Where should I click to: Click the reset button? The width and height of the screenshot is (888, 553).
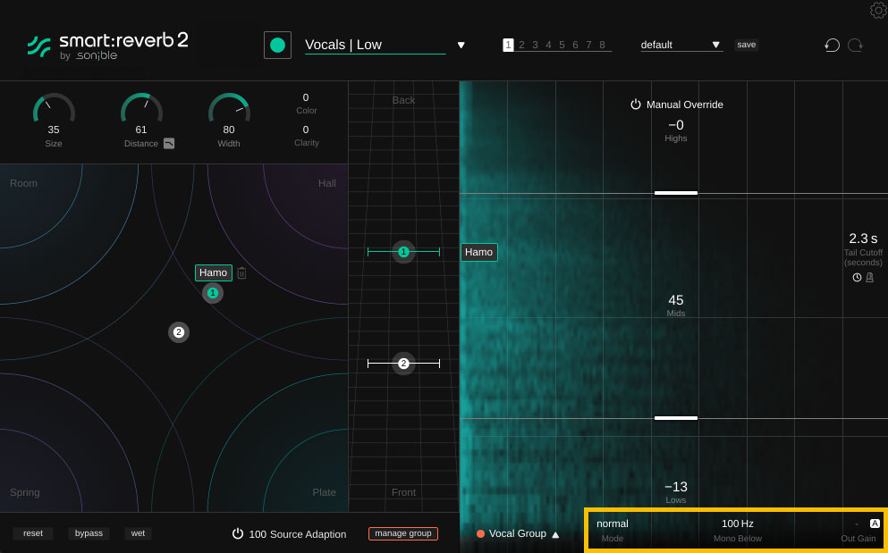pos(33,533)
